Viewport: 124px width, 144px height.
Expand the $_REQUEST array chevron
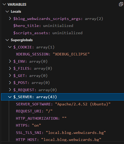[x=10, y=90]
